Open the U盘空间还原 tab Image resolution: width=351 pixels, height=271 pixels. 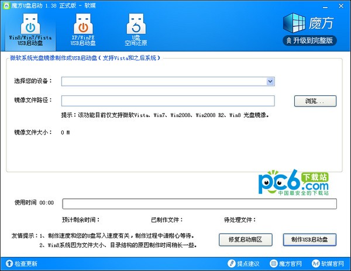[136, 30]
